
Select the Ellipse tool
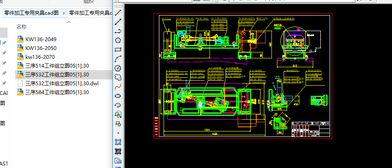[x=118, y=96]
